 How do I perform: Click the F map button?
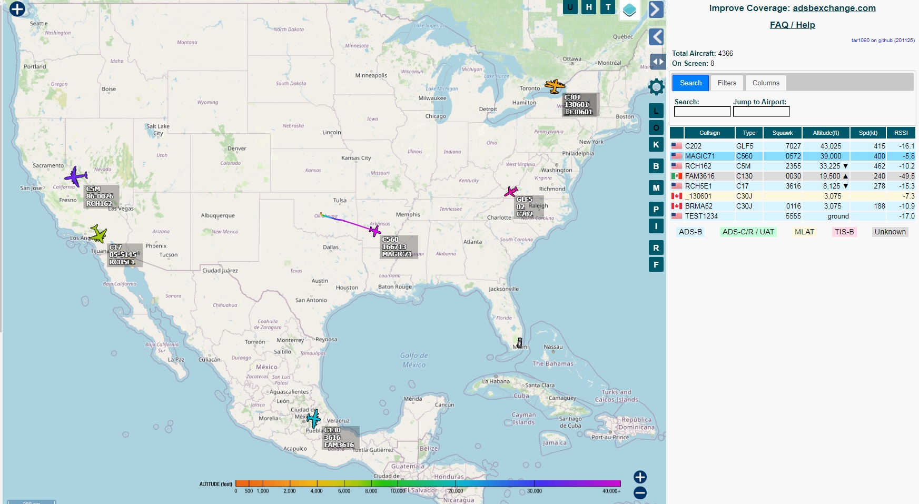click(656, 264)
